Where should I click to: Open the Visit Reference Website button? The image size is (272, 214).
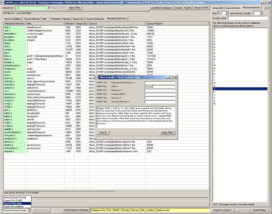click(76, 210)
